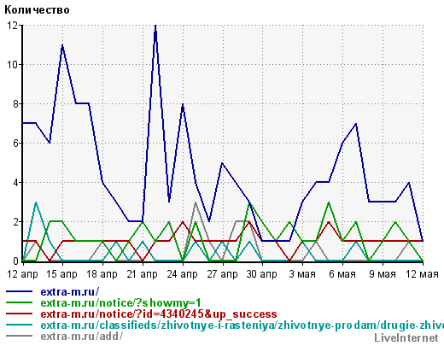Click the blue line peak at 12

(x=155, y=26)
